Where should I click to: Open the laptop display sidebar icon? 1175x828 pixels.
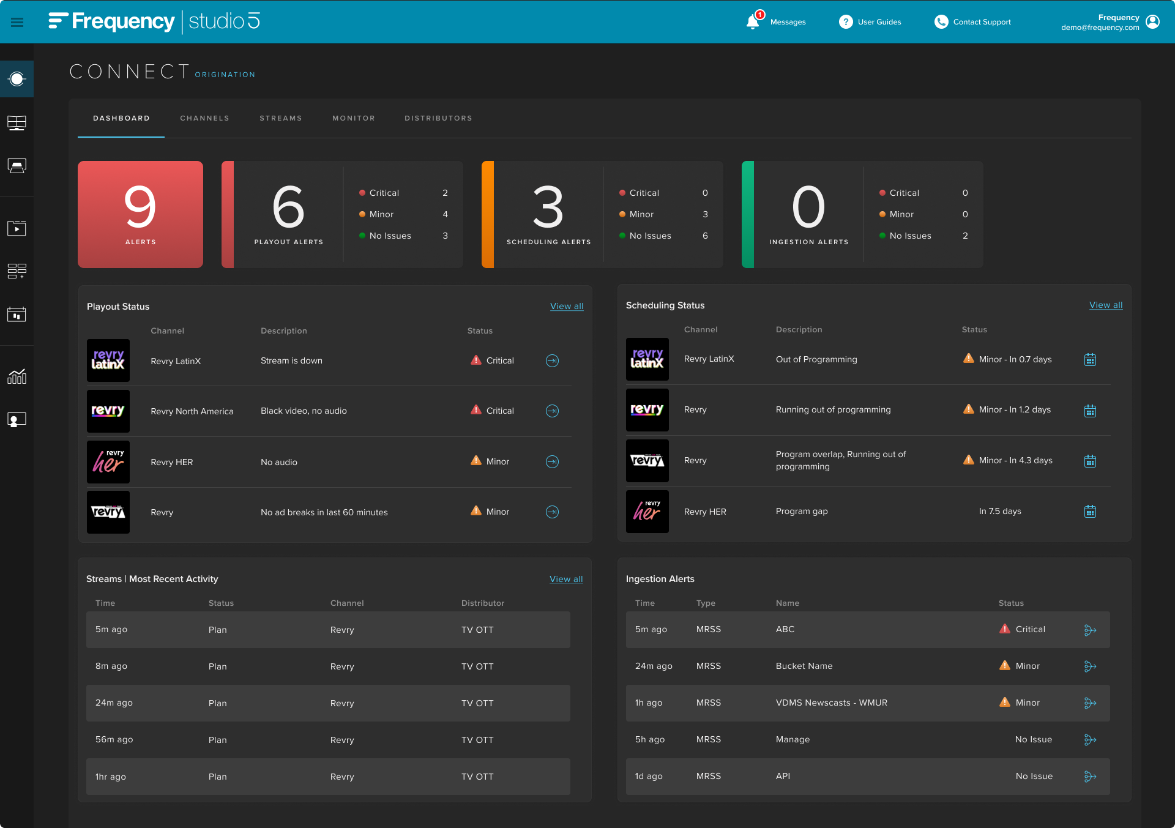click(x=17, y=166)
